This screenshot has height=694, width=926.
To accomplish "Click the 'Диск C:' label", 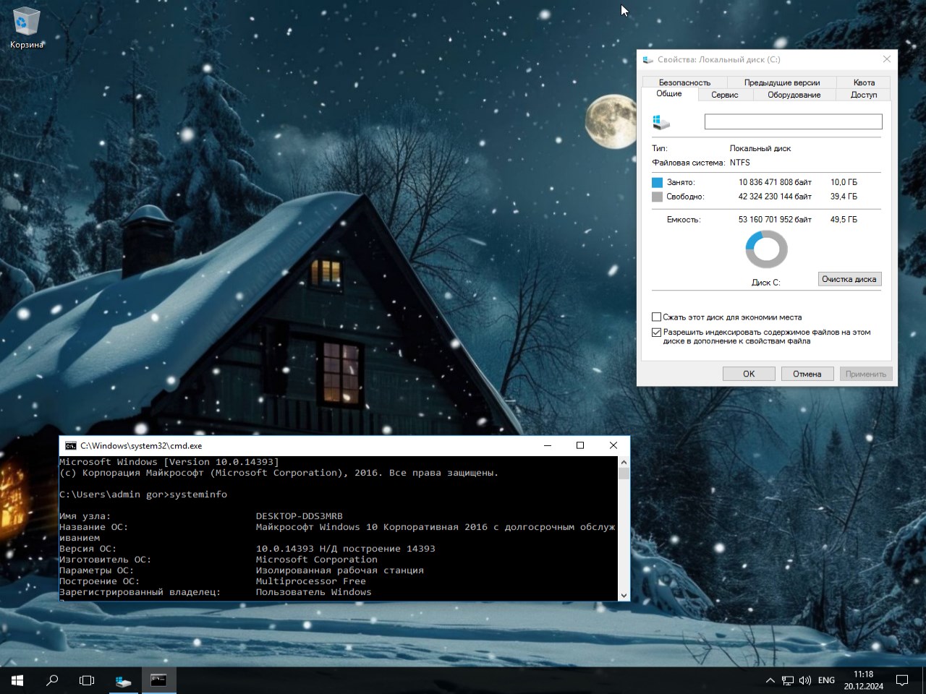I will [766, 283].
